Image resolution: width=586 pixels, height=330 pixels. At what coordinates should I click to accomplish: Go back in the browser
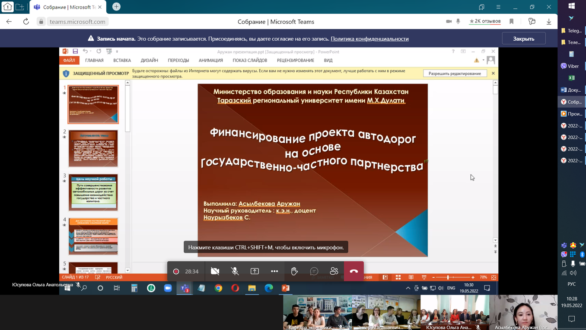tap(9, 22)
